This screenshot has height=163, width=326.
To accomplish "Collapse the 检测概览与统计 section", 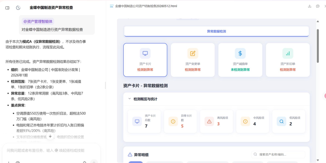I will (129, 99).
